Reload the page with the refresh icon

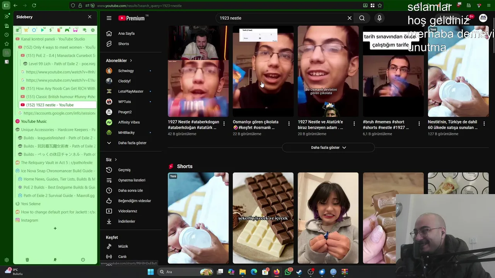(34, 5)
